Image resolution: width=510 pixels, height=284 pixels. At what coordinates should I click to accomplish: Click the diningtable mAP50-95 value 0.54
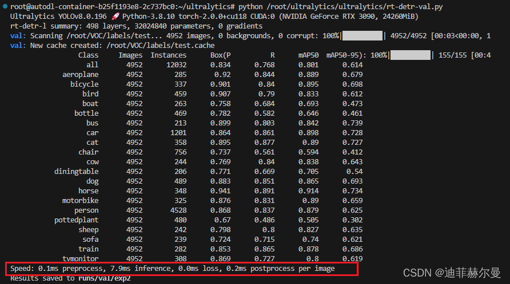tap(354, 172)
